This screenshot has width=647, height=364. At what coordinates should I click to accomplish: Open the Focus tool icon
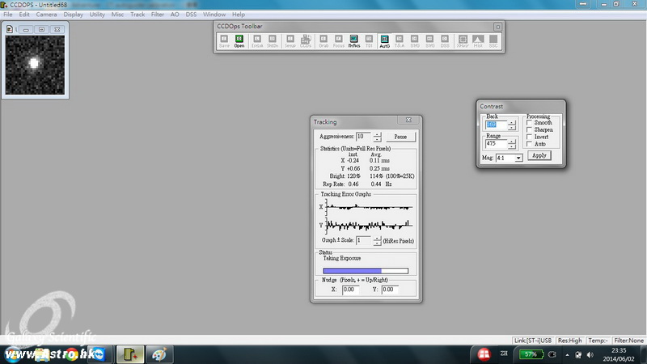(x=338, y=41)
